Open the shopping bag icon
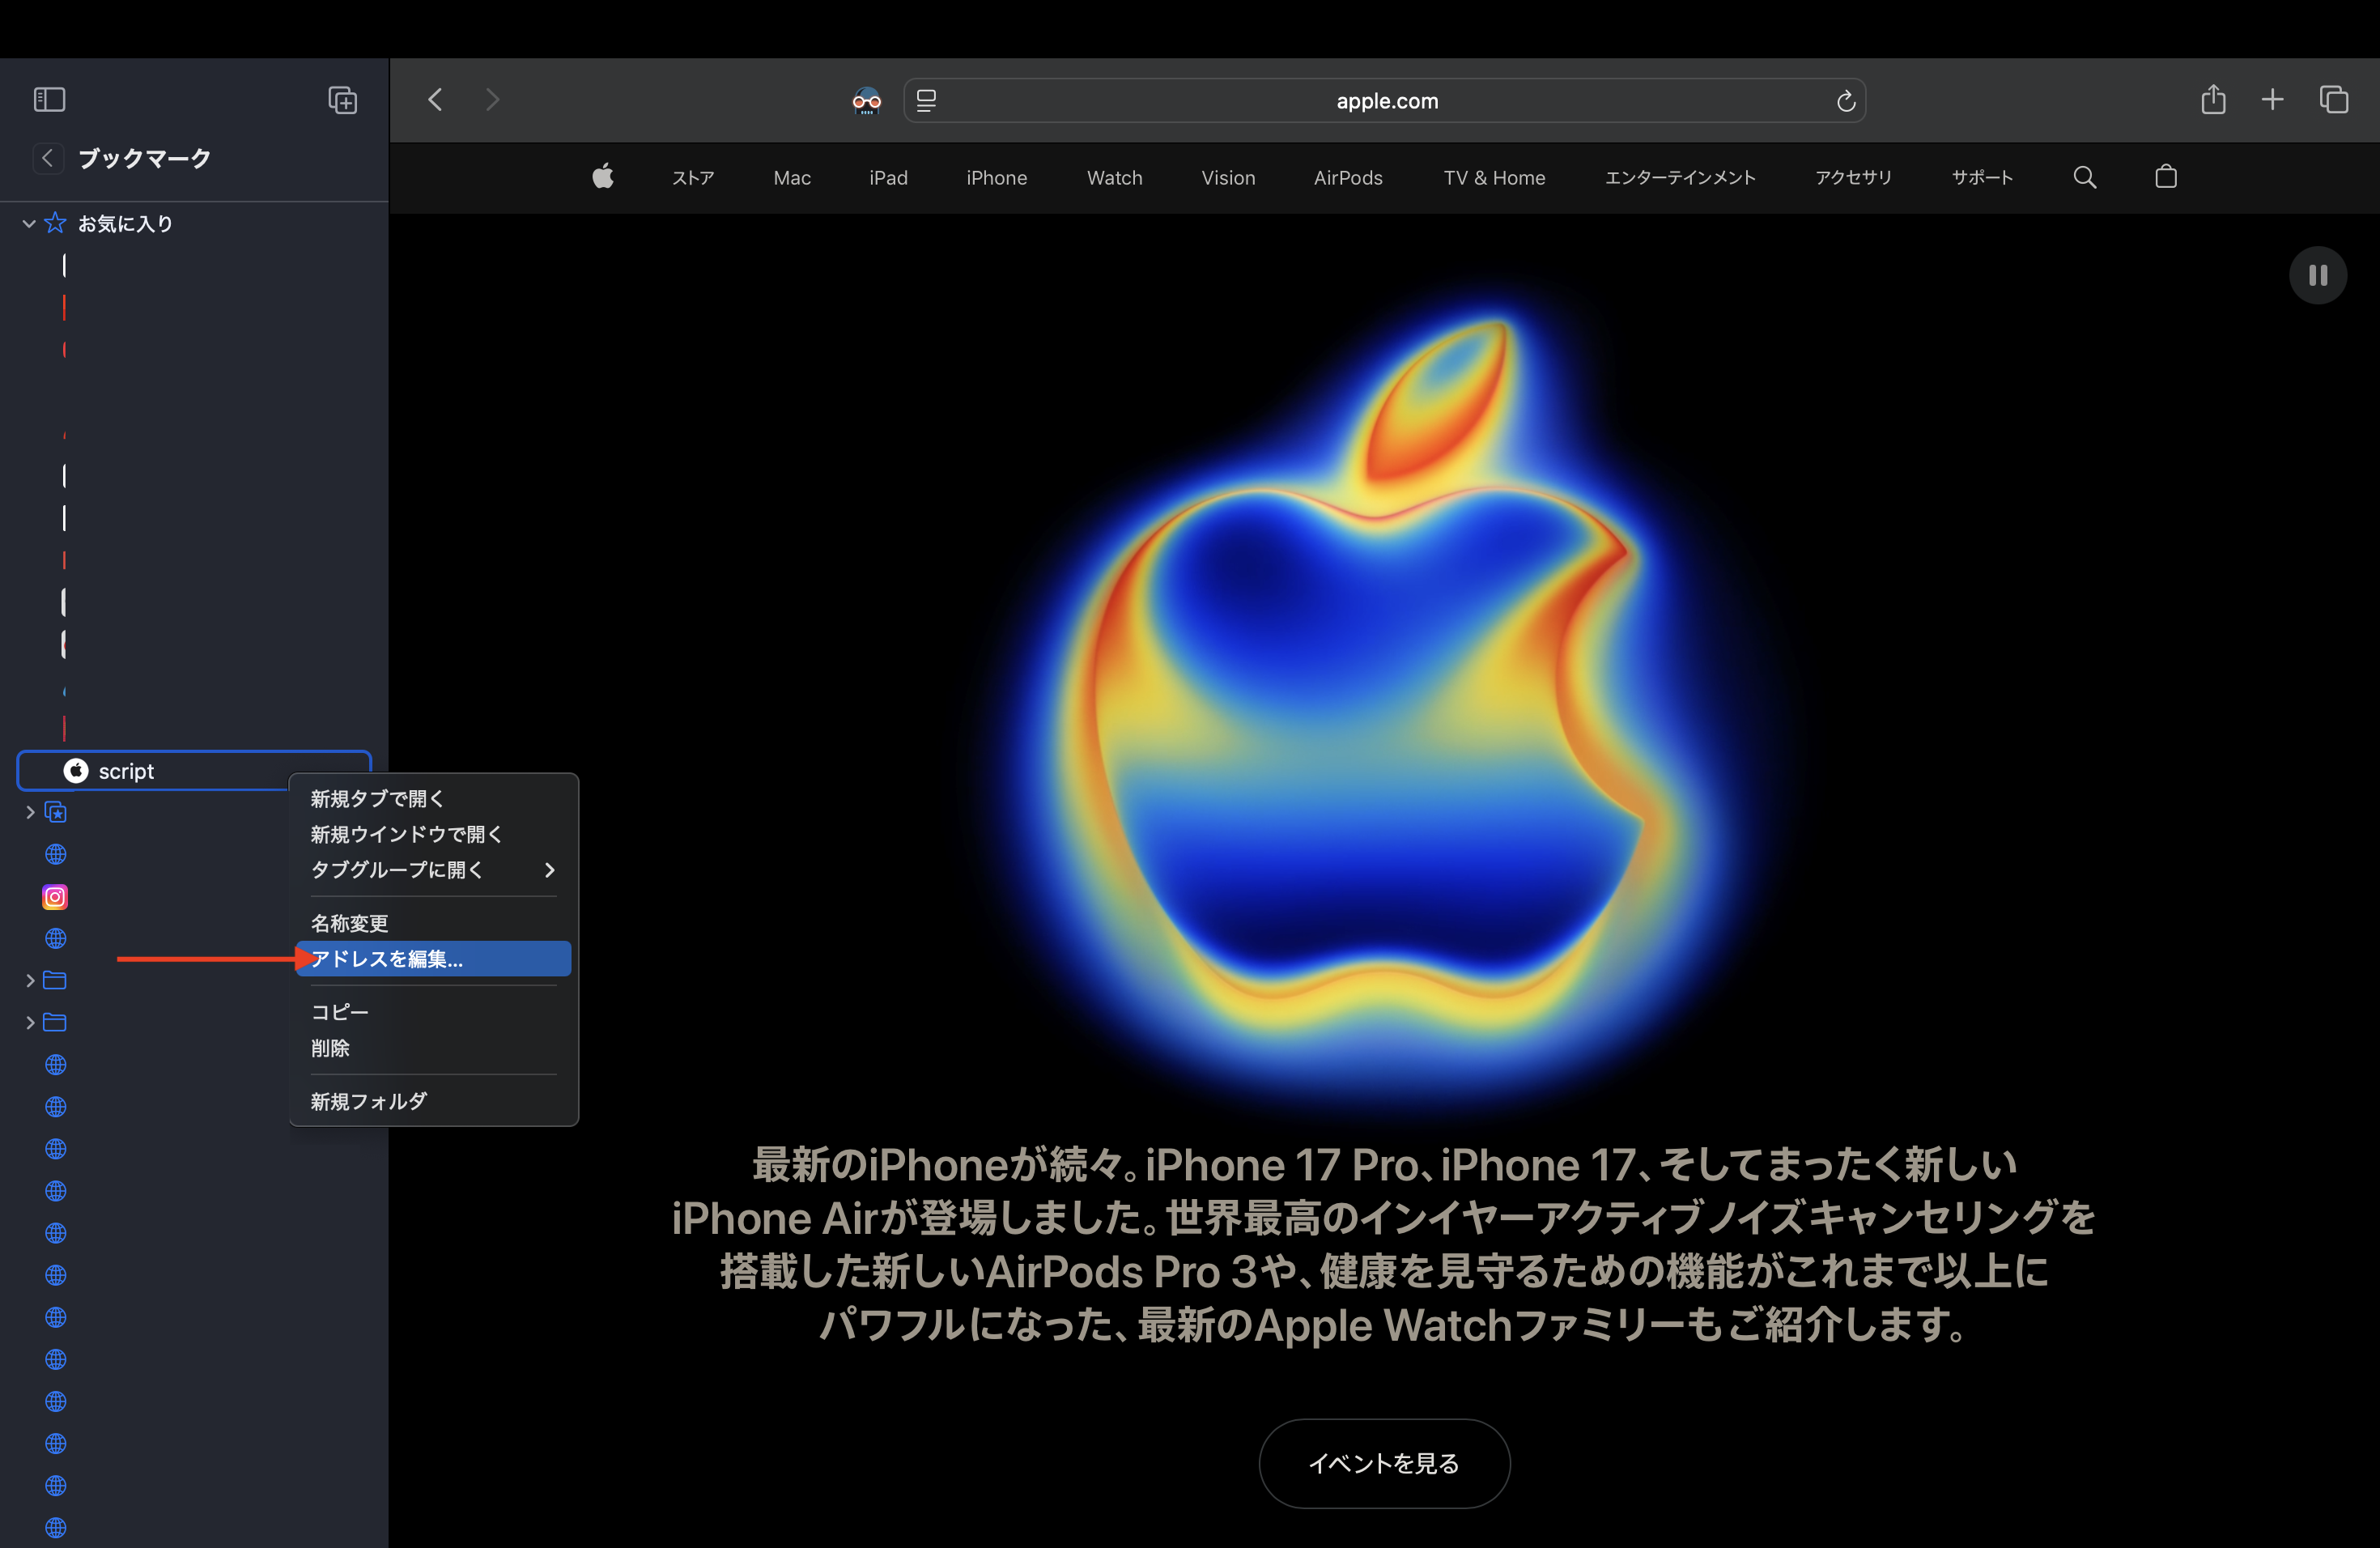Screen dimensions: 2380x1548 2165,178
